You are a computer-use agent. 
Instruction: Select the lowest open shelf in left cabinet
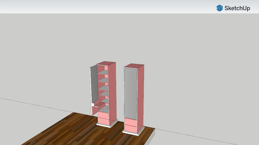(x=104, y=109)
